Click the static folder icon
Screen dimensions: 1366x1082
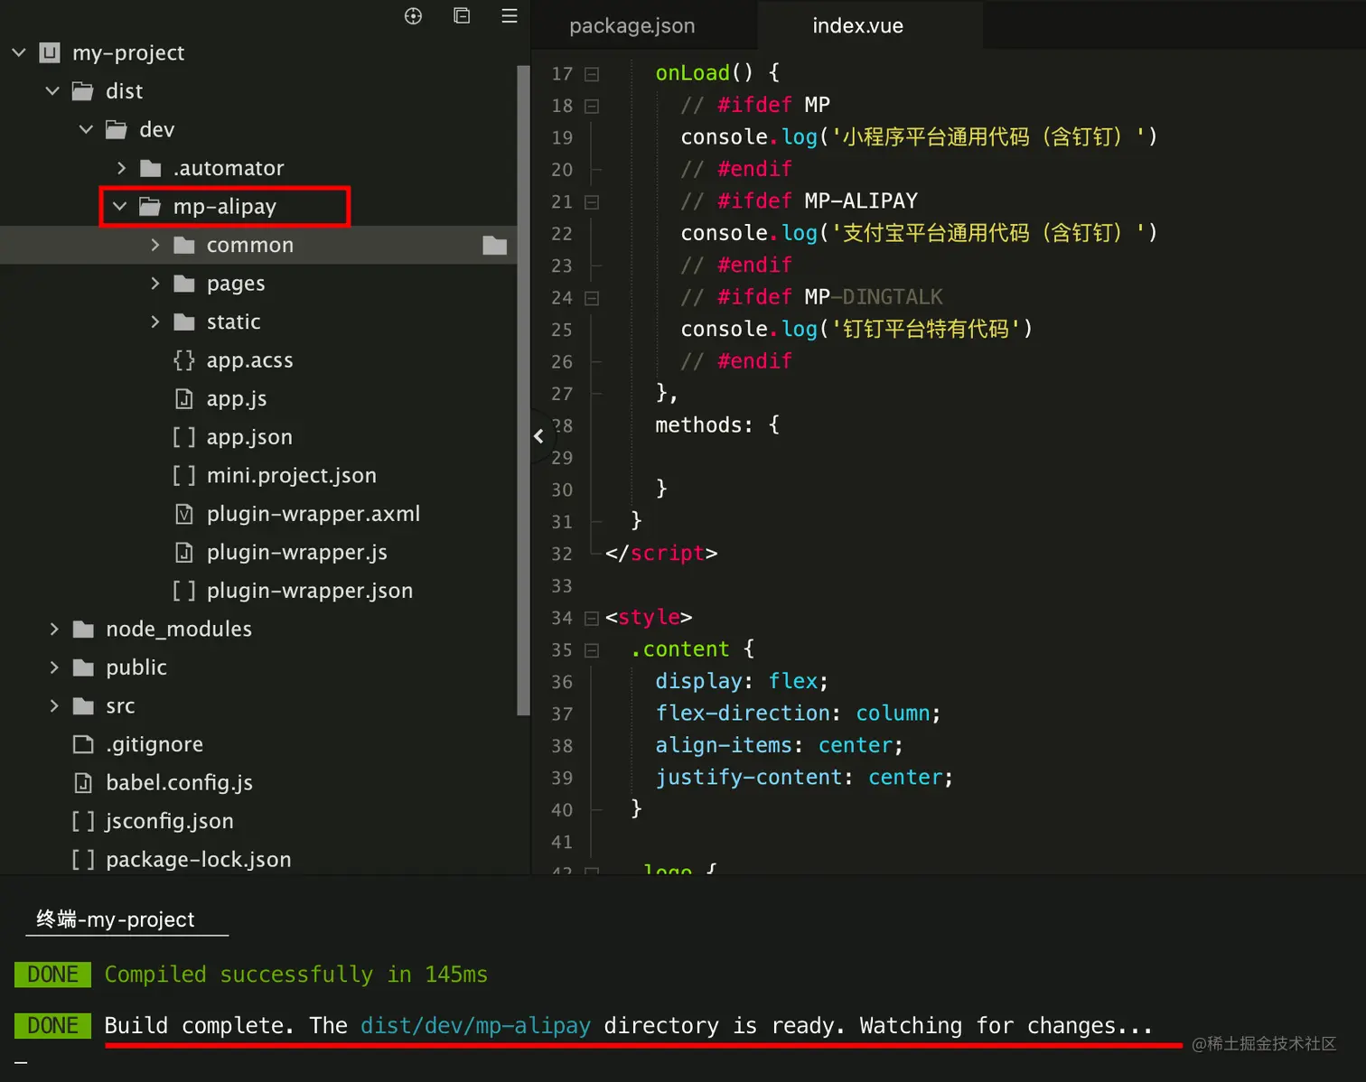tap(184, 322)
